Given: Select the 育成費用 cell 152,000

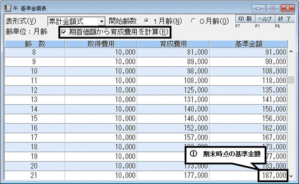Looking at the screenshot, I should point(173,128).
